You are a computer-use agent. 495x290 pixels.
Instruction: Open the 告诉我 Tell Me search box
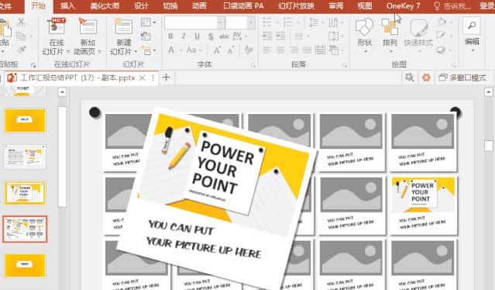point(452,5)
